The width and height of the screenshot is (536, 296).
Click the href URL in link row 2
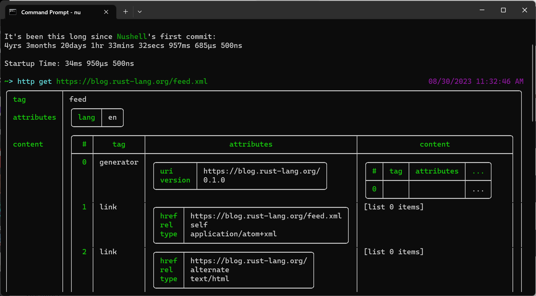pyautogui.click(x=249, y=261)
